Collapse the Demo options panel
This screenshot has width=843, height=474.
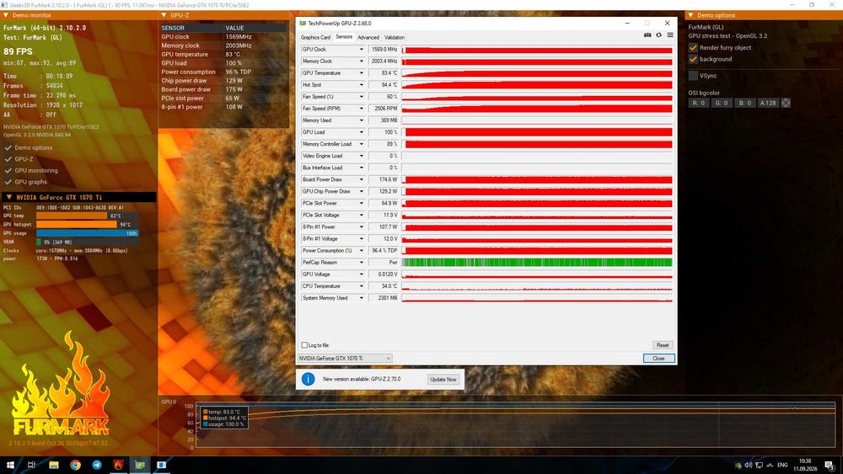pos(691,15)
